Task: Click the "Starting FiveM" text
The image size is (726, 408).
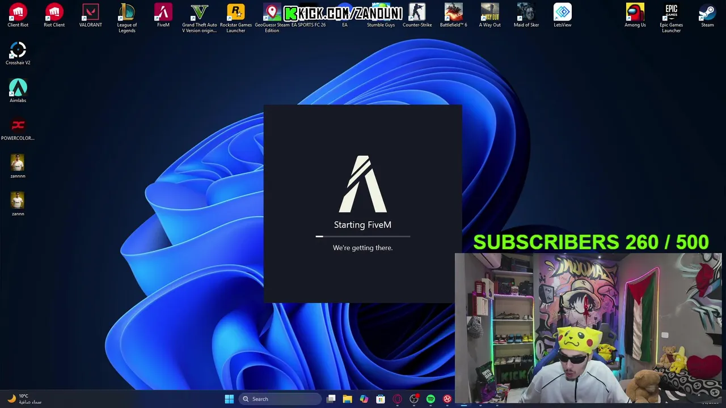Action: [362, 225]
